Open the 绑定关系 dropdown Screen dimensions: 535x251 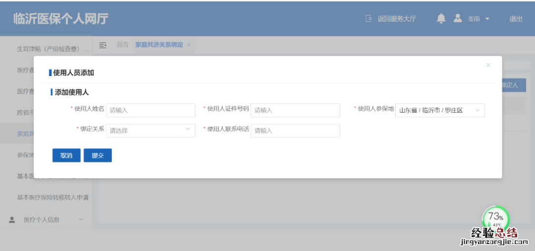coord(151,130)
